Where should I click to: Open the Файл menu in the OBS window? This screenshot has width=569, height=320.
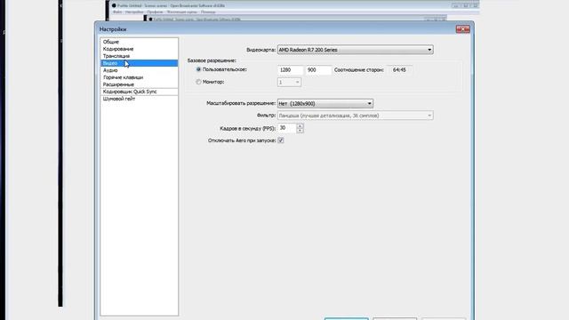pyautogui.click(x=117, y=12)
